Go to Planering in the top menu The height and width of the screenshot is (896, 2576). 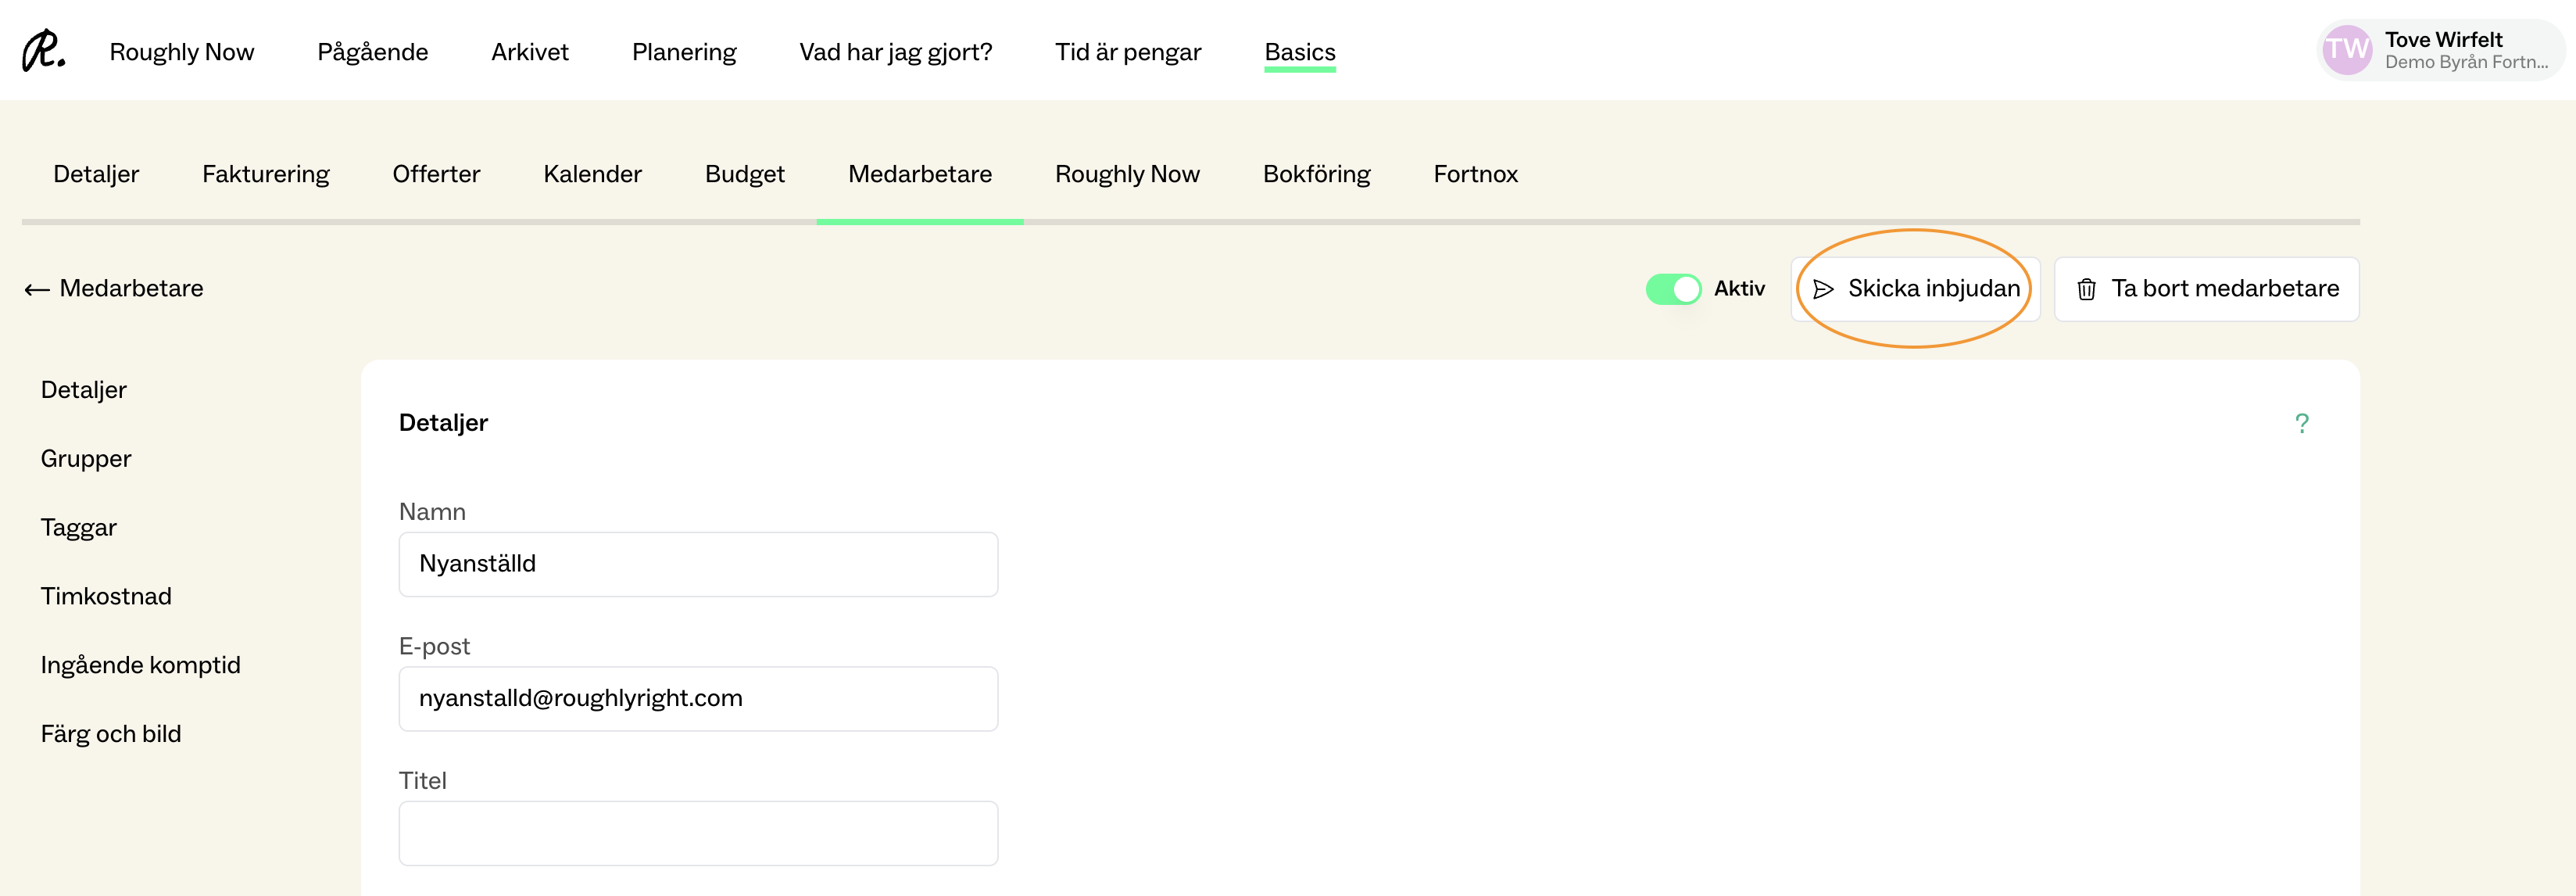[683, 52]
